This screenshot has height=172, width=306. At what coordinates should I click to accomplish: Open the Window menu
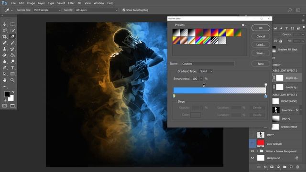coord(99,3)
